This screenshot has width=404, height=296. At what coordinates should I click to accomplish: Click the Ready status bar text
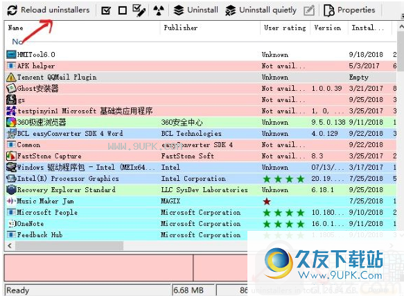point(17,290)
